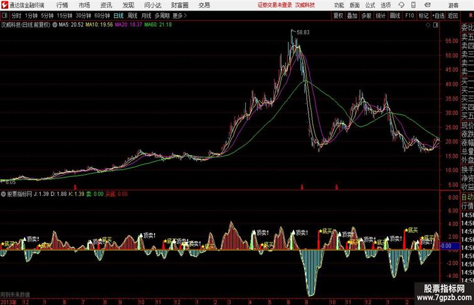Open the 资讯 menu
This screenshot has width=474, height=305.
[106, 5]
